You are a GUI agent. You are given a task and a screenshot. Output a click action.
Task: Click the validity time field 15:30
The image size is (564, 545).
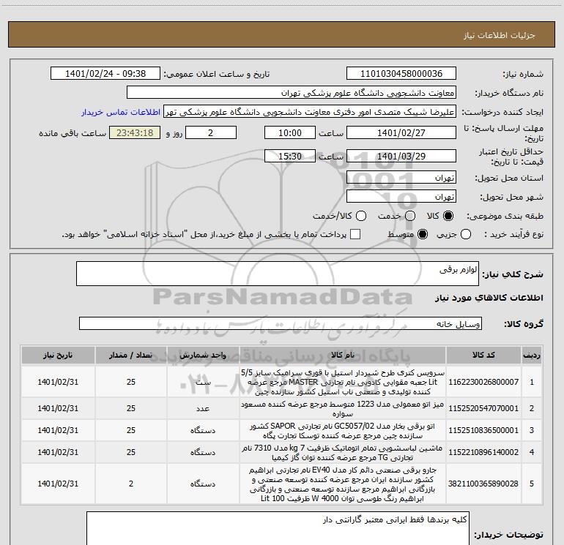[290, 156]
